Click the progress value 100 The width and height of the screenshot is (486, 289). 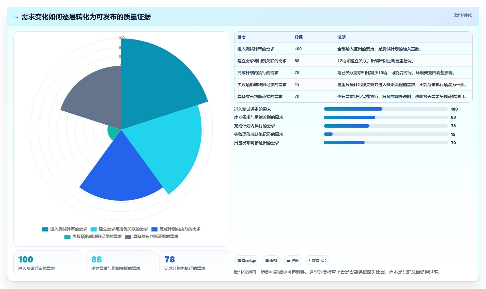454,109
